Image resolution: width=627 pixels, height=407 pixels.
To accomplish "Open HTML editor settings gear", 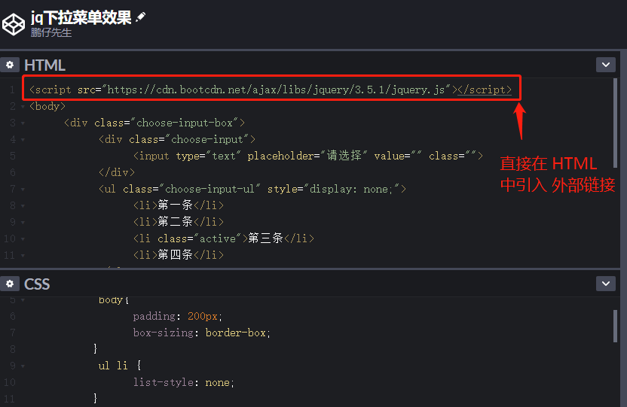I will pos(10,65).
